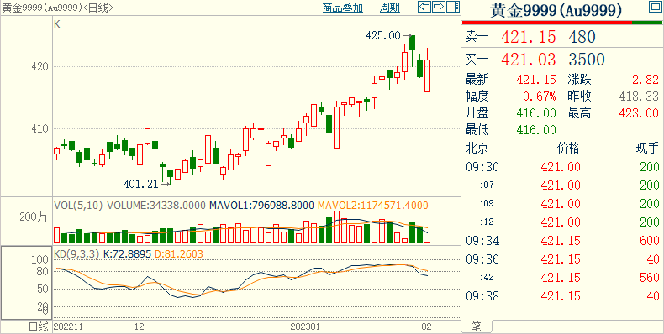Open the 周期 period selector
The width and height of the screenshot is (664, 334).
[390, 8]
